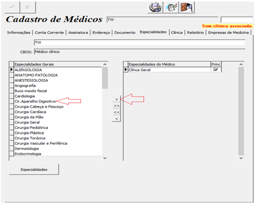Click the doctor name field containing TW

click(x=140, y=42)
